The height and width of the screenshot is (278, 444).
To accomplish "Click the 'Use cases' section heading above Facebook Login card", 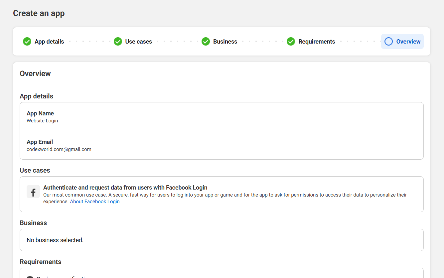I will click(x=35, y=170).
